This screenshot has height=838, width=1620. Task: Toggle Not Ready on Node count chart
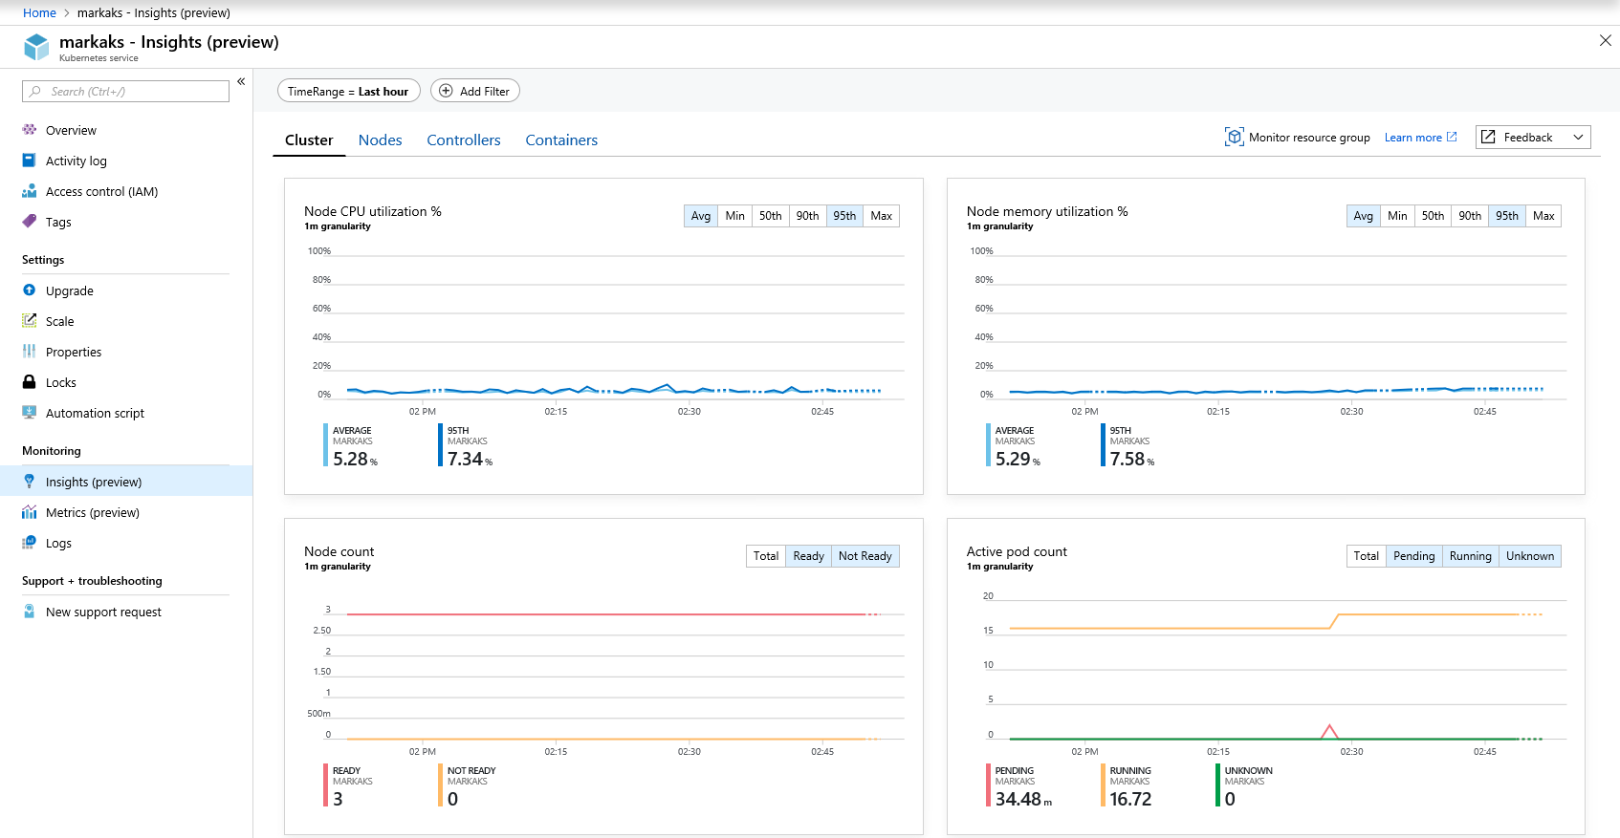(865, 556)
